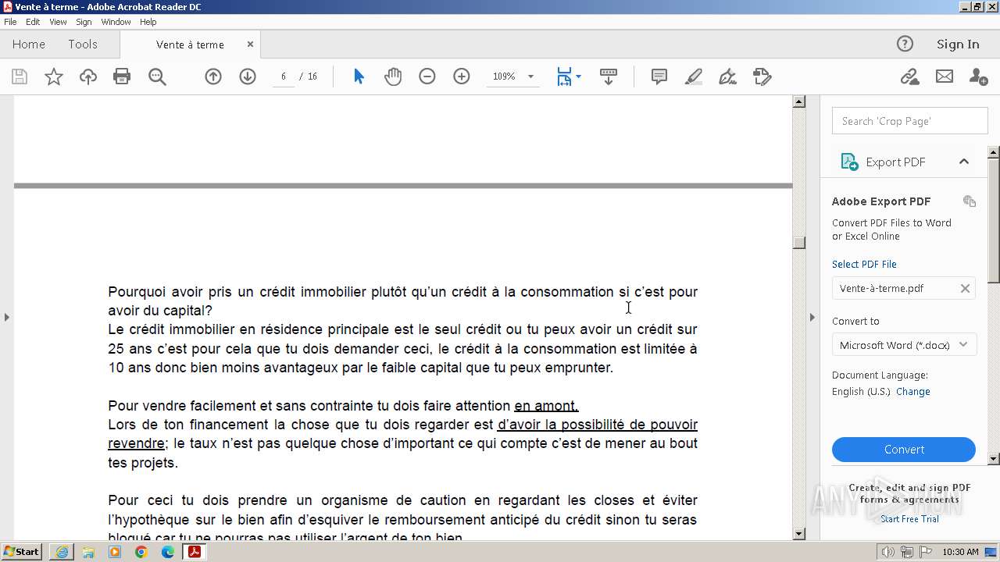Image resolution: width=1000 pixels, height=562 pixels.
Task: Click document scrollbar up arrow
Action: click(798, 101)
